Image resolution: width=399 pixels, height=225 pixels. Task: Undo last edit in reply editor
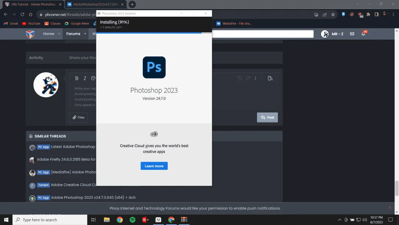[x=240, y=78]
